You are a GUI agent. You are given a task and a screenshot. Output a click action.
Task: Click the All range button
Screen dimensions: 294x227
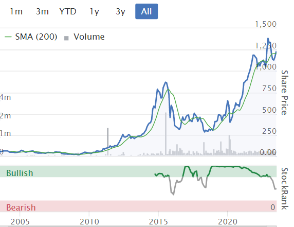tap(146, 11)
